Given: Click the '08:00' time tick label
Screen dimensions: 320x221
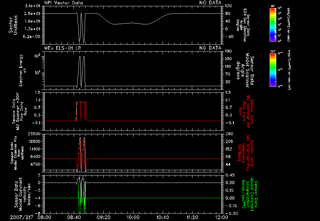Looking at the screenshot, I should [x=44, y=217].
